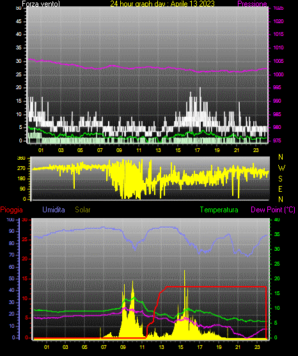298x356 pixels.
Task: Click the 50 value on humidity scale
Action: click(x=12, y=278)
